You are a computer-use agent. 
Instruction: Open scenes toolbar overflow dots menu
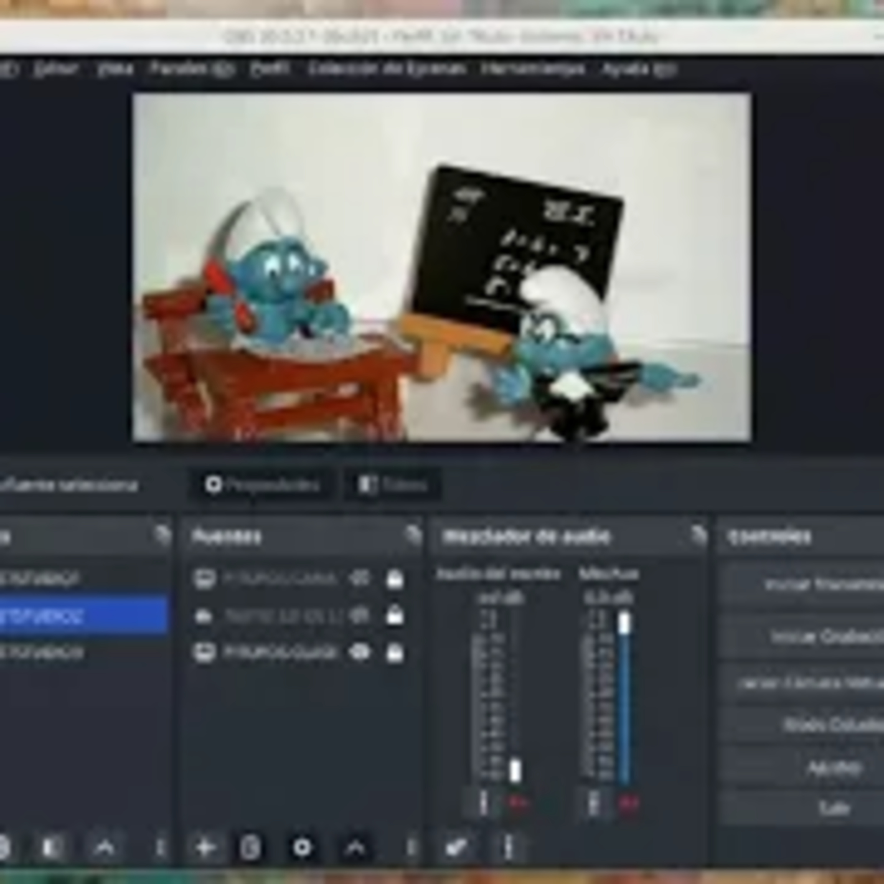[160, 848]
